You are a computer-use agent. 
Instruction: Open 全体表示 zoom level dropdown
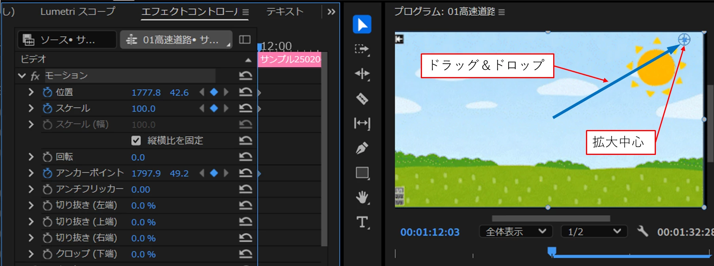point(516,232)
